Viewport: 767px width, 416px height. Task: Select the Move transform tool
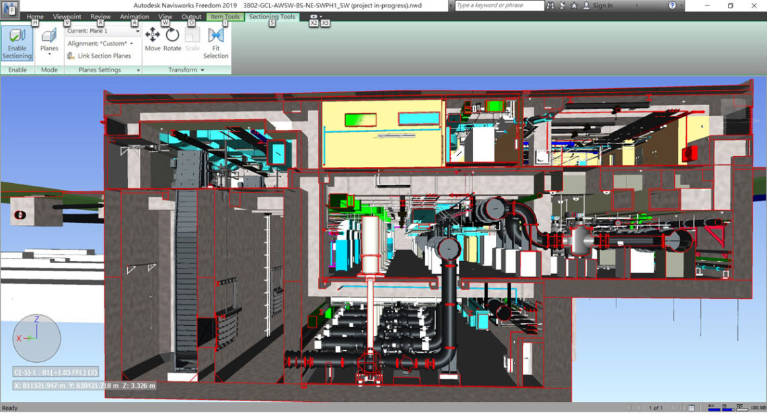coord(153,40)
